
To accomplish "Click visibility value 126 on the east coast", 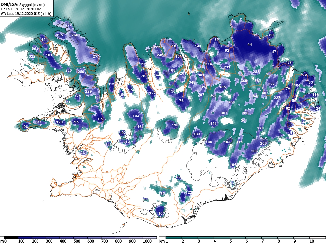I will 317,108.
